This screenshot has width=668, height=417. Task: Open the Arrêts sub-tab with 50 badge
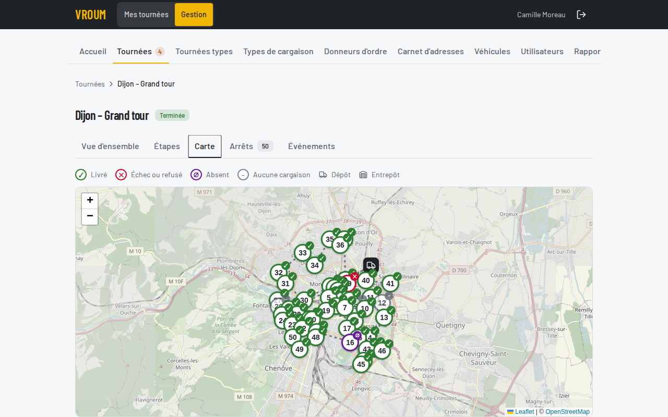point(252,146)
